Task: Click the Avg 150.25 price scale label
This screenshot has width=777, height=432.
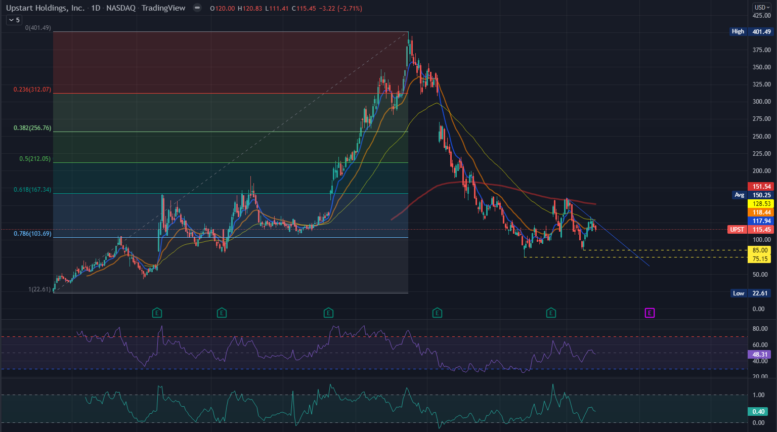Action: [x=753, y=195]
